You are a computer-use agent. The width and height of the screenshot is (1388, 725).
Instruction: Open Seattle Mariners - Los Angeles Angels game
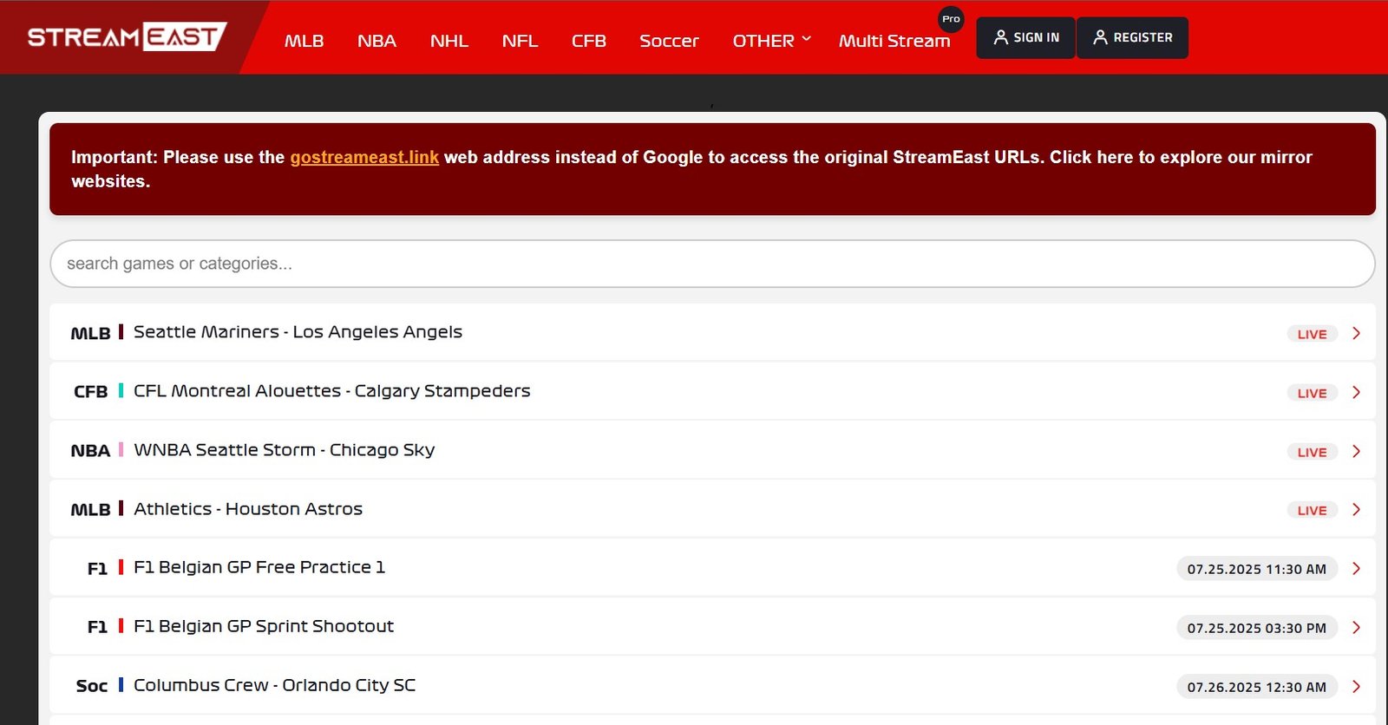(712, 332)
